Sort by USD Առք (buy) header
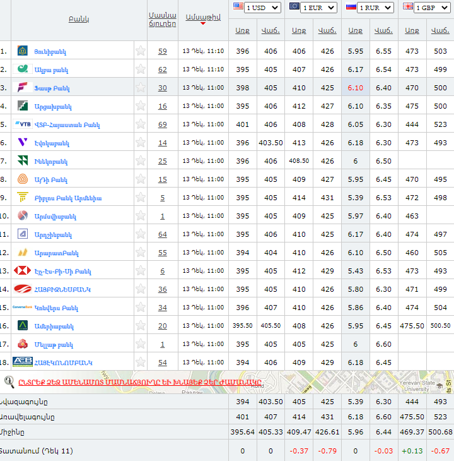The height and width of the screenshot is (461, 454). [242, 30]
